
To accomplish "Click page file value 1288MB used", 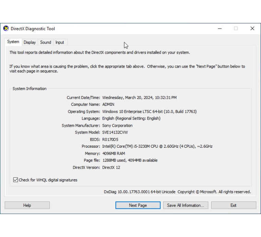I will 130,160.
